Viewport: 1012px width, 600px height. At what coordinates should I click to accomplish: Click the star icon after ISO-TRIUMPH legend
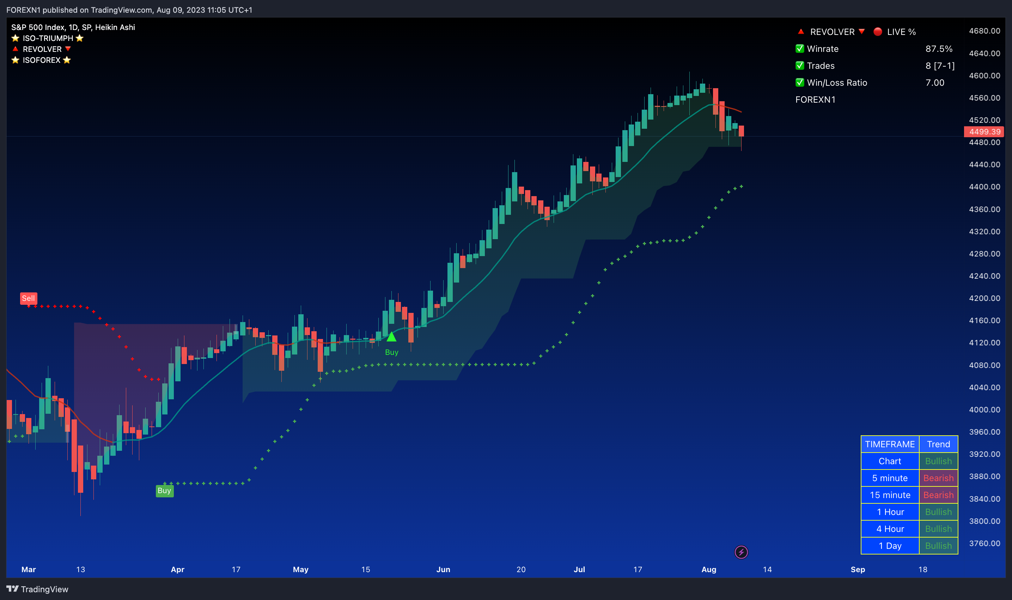[x=80, y=38]
